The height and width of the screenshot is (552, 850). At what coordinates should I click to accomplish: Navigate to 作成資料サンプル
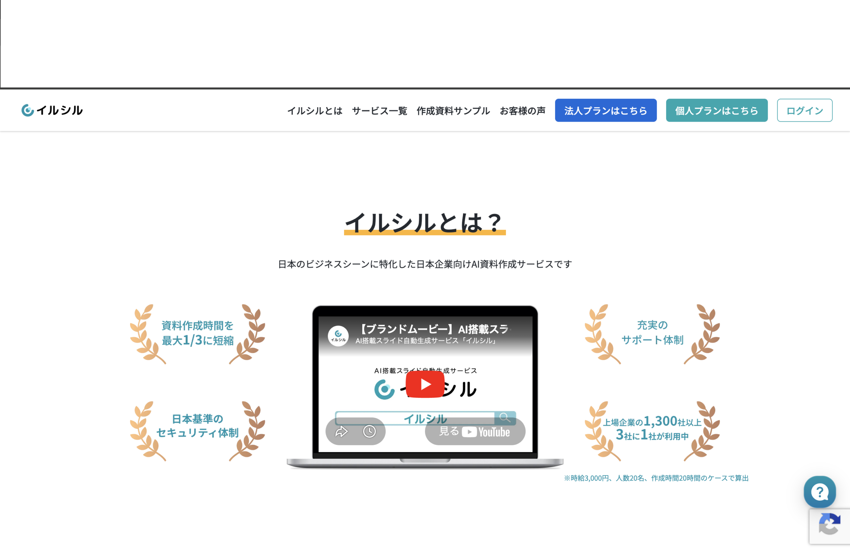coord(453,110)
